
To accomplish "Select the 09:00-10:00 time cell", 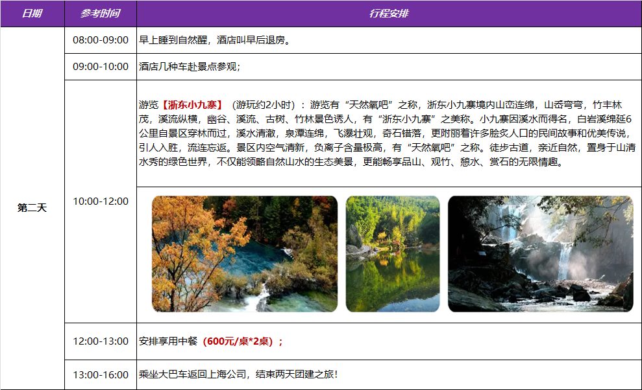I will [101, 66].
